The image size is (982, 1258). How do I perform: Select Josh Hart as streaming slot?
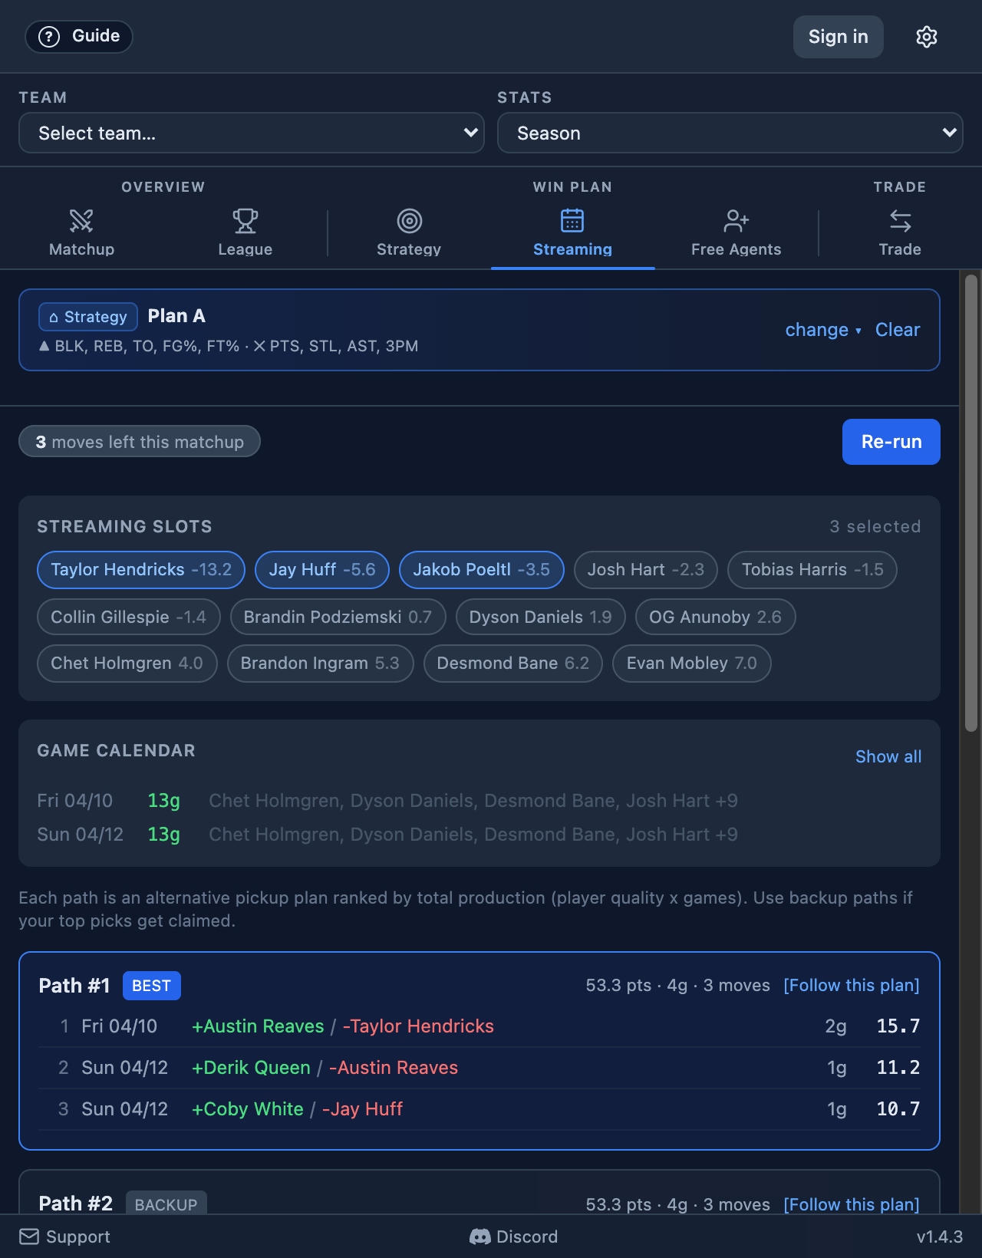pos(646,570)
